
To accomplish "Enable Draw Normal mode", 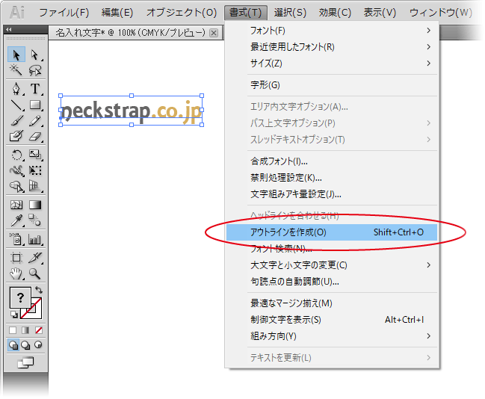I will 13,345.
